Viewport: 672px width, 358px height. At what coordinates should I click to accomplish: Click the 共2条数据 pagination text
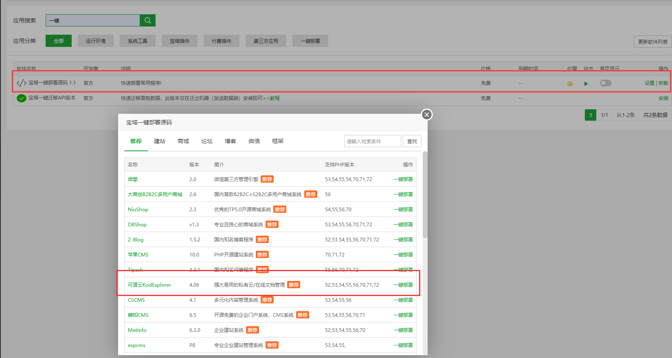click(655, 115)
